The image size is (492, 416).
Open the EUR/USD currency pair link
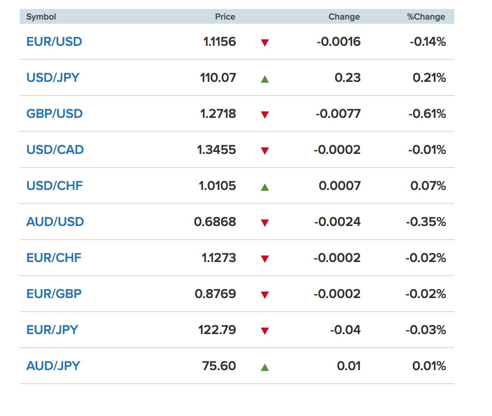[x=54, y=42]
